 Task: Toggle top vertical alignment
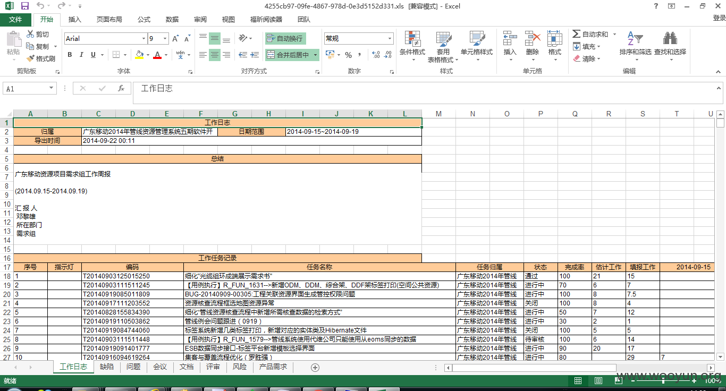click(x=203, y=38)
